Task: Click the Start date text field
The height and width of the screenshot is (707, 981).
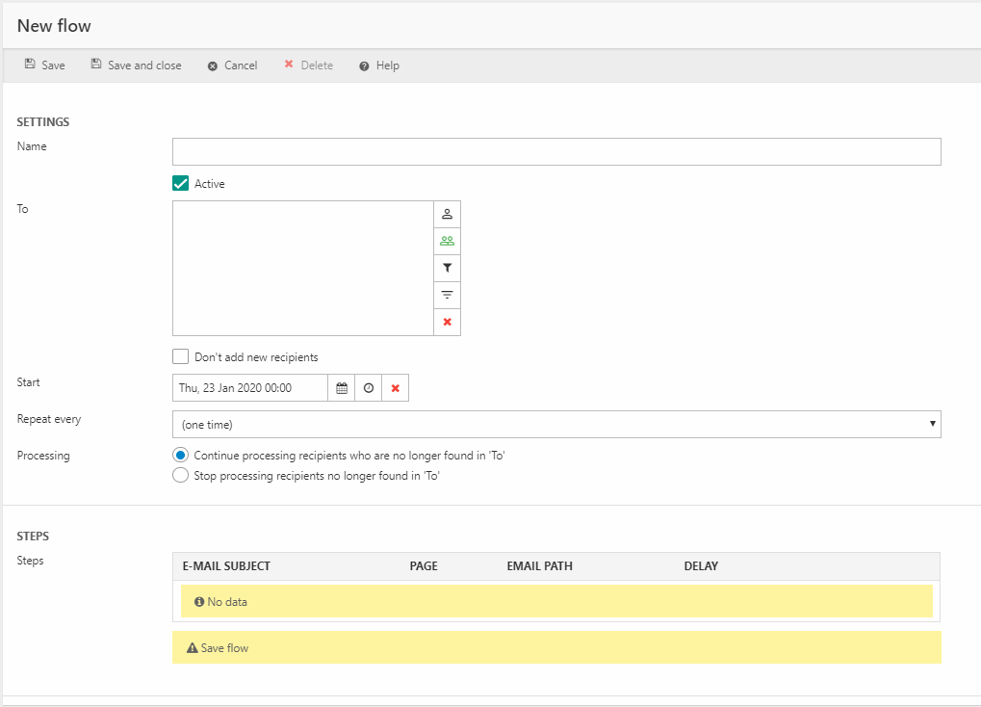Action: [249, 388]
